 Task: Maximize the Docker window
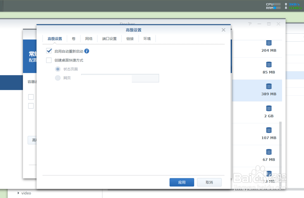(269, 24)
